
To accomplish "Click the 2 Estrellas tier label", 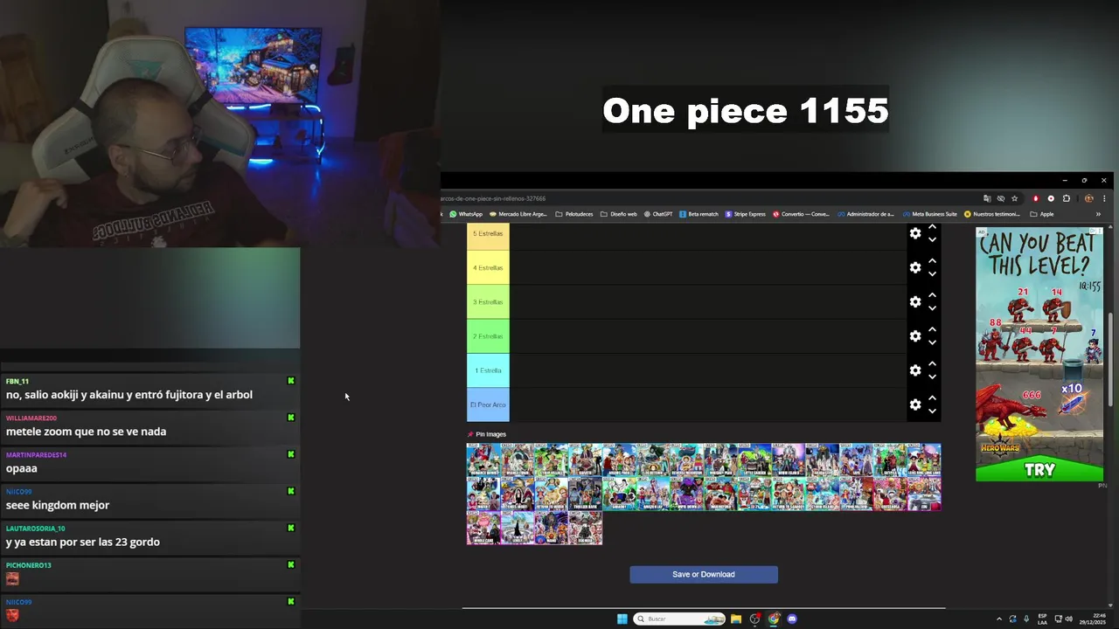I will 488,336.
